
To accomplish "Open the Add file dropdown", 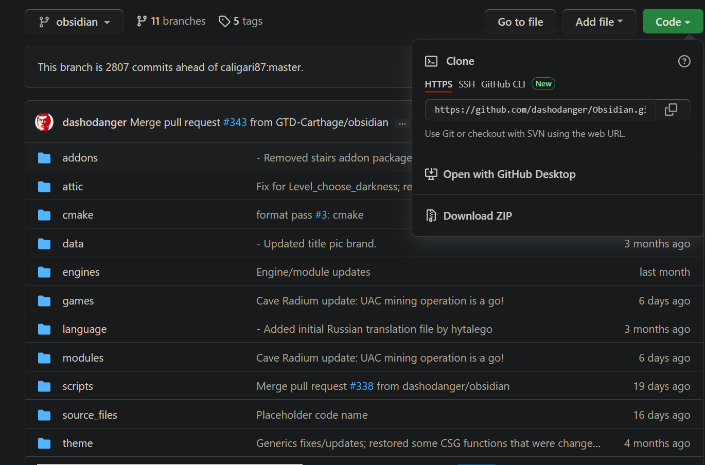I will tap(599, 21).
